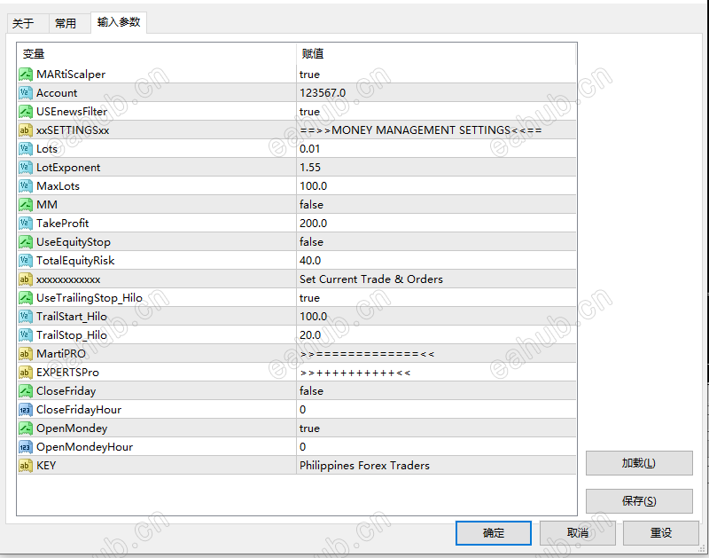Click the TotalEquityRisk double type icon
The height and width of the screenshot is (558, 709).
click(x=26, y=261)
